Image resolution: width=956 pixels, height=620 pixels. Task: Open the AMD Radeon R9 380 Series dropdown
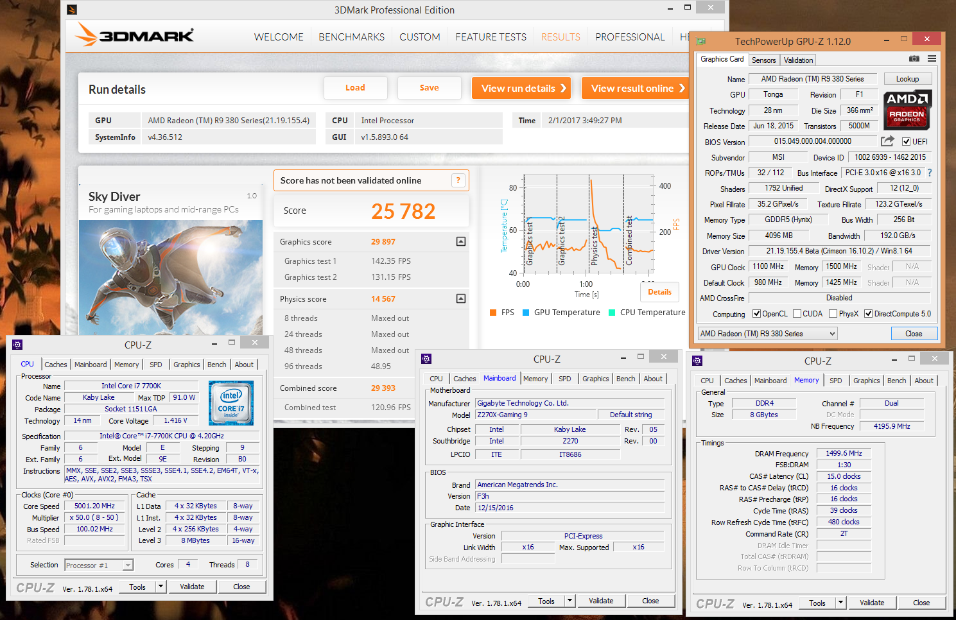click(768, 334)
